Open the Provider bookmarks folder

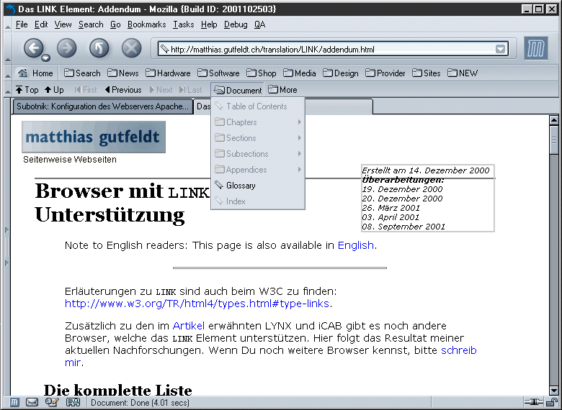tap(385, 73)
